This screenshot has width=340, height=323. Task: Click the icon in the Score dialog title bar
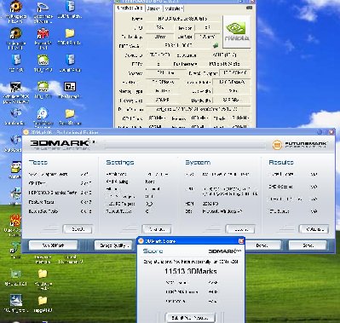point(141,241)
